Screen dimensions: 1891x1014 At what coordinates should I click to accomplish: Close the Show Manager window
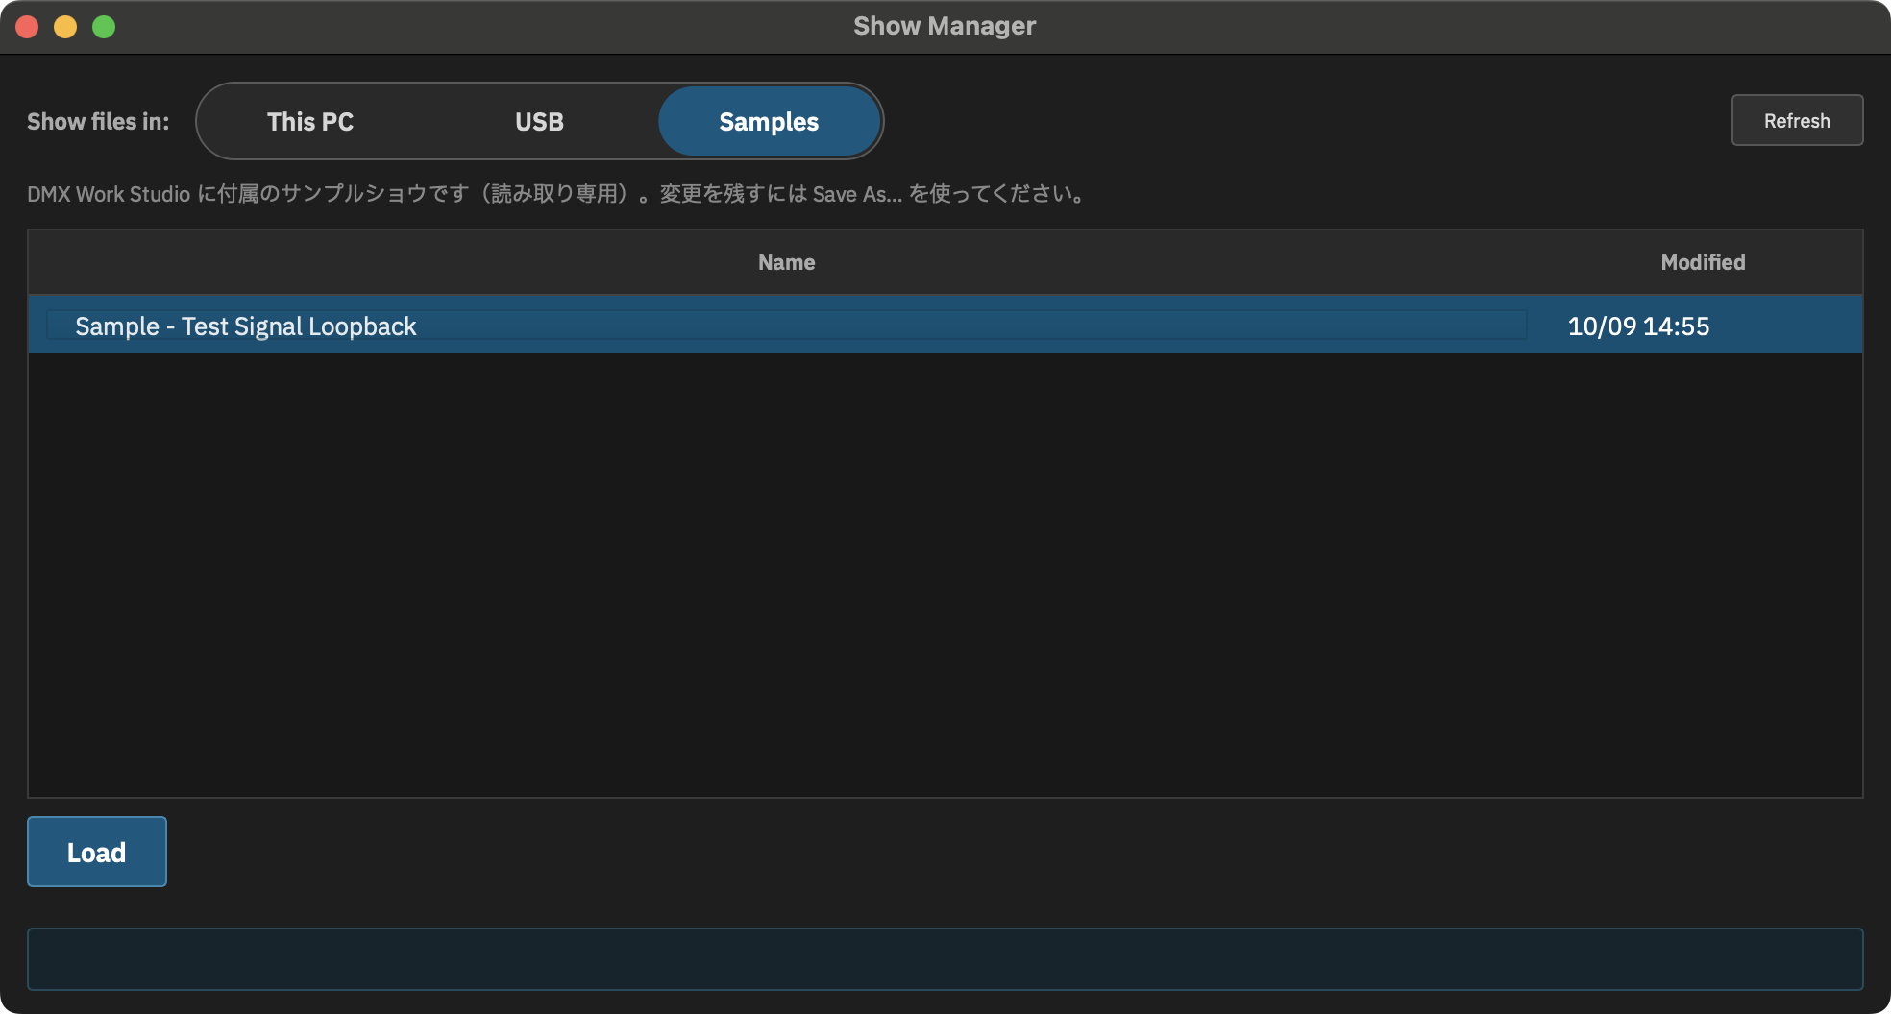(27, 27)
